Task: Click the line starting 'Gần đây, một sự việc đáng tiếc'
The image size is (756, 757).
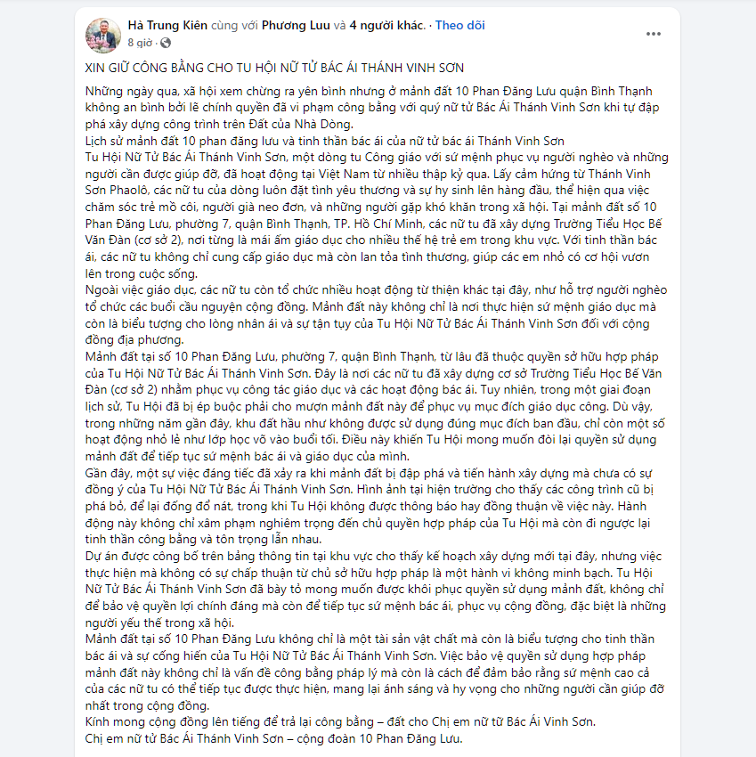Action: (x=369, y=473)
